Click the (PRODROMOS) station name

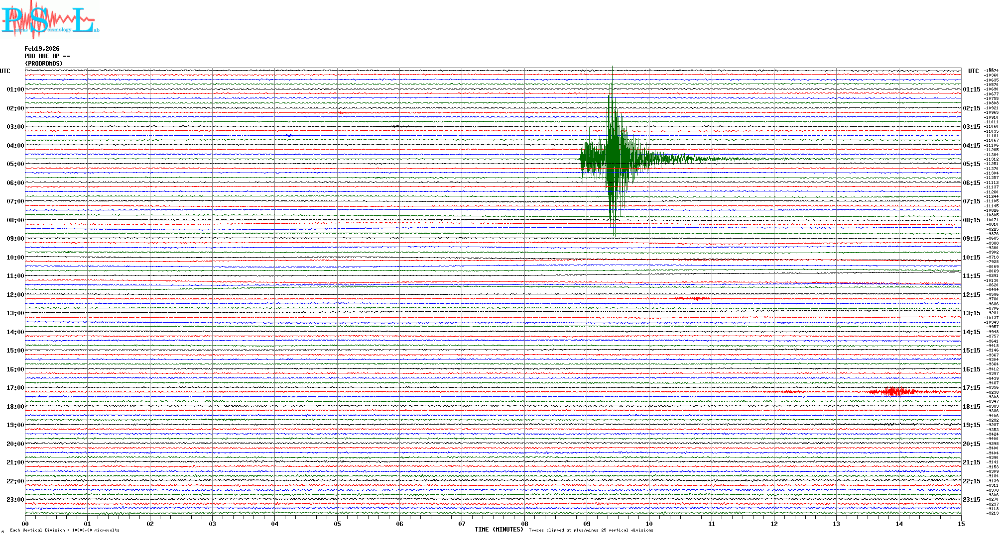[x=44, y=64]
